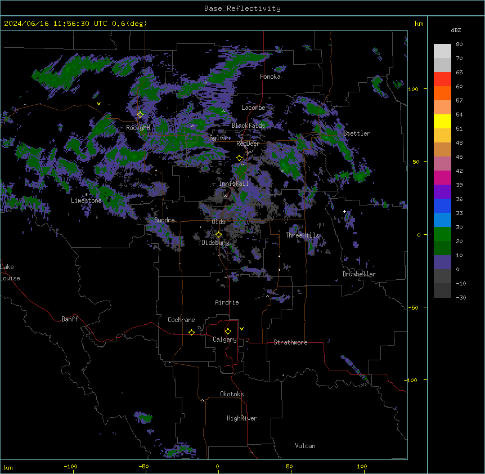Click the HighRiver town label
Screen dimensions: 485x474
click(x=242, y=418)
